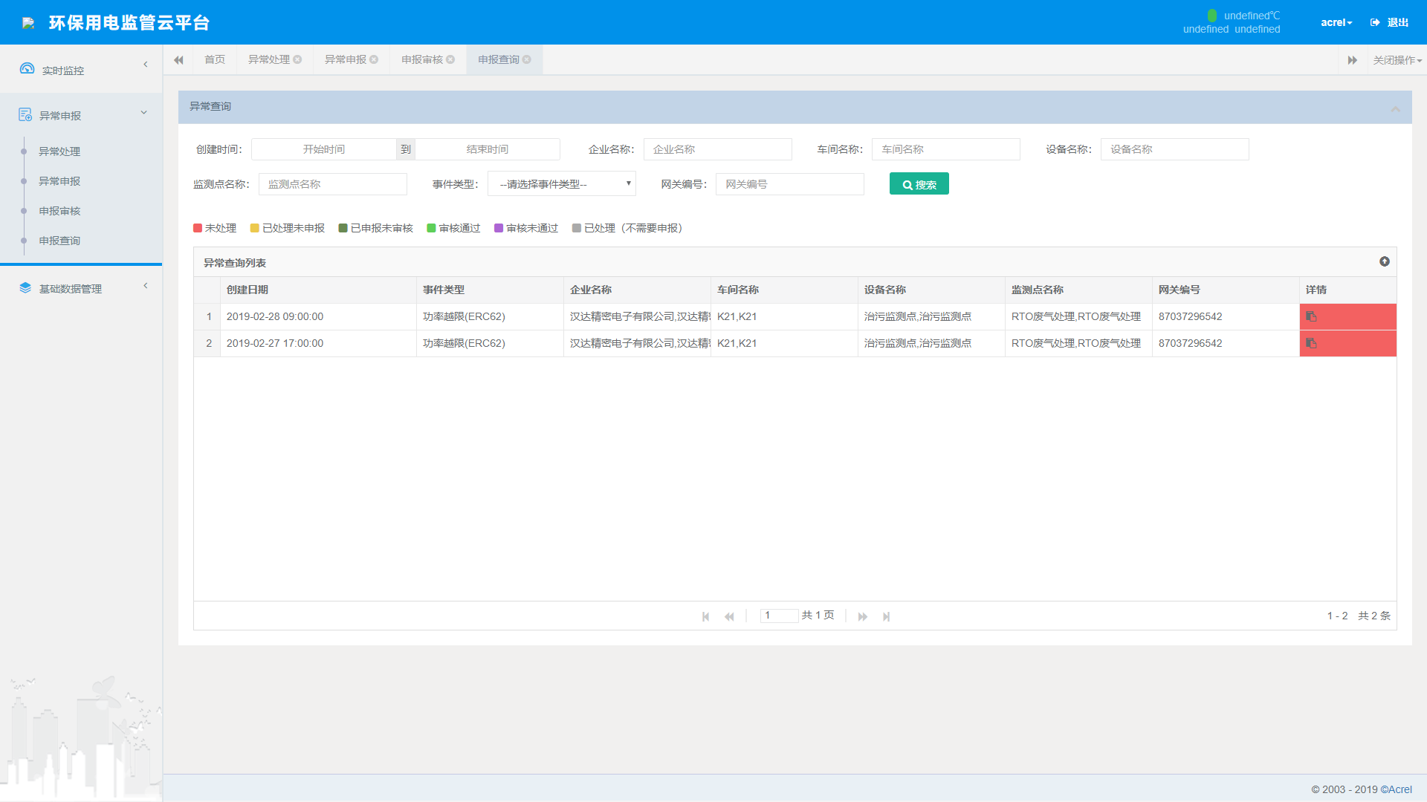Click the green 审核通过 legend swatch
Viewport: 1427px width, 802px height.
coord(431,228)
